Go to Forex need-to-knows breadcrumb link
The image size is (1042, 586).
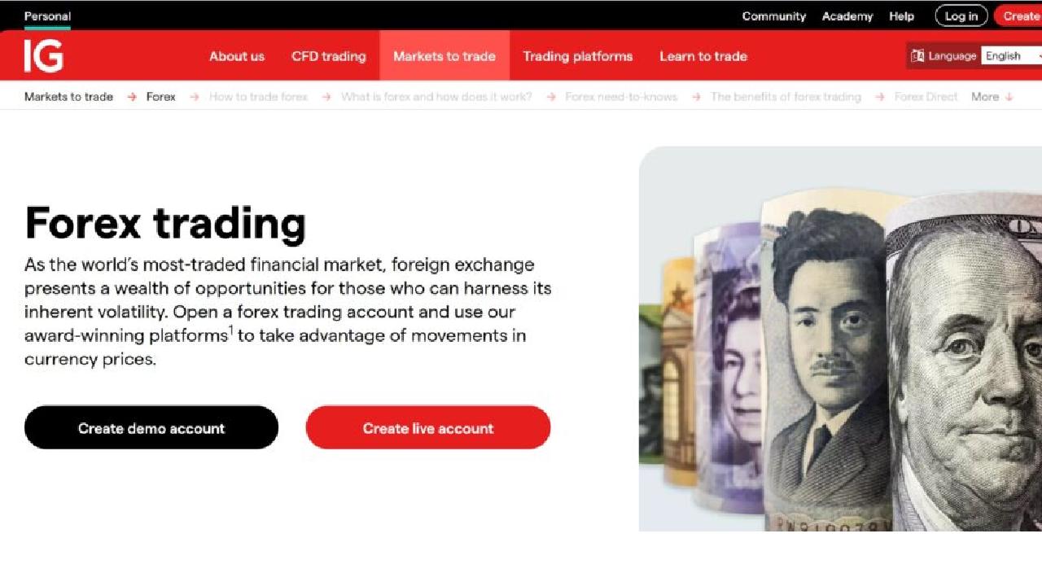tap(621, 97)
